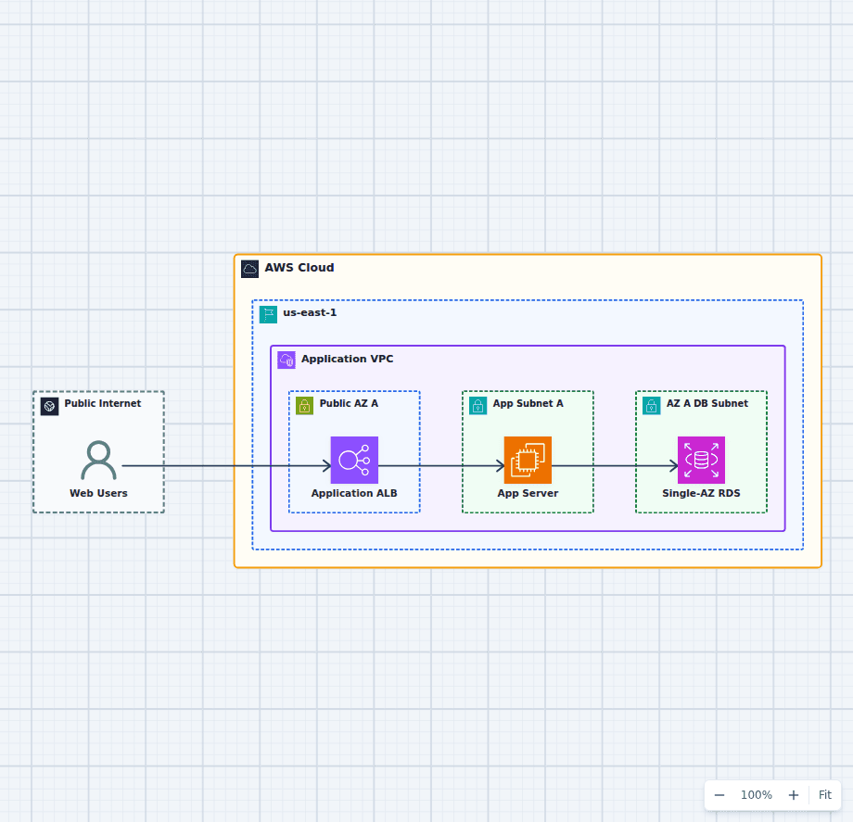Select the arrow from App Server to RDS
853x822 pixels.
pyautogui.click(x=615, y=466)
